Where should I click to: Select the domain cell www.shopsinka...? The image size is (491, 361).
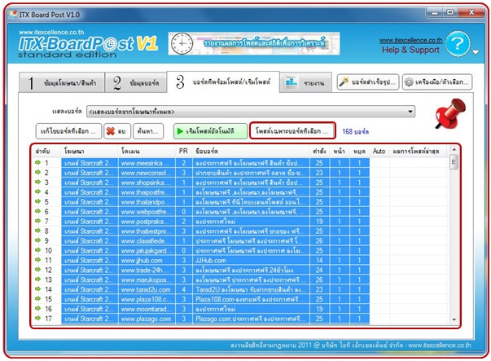click(x=147, y=183)
